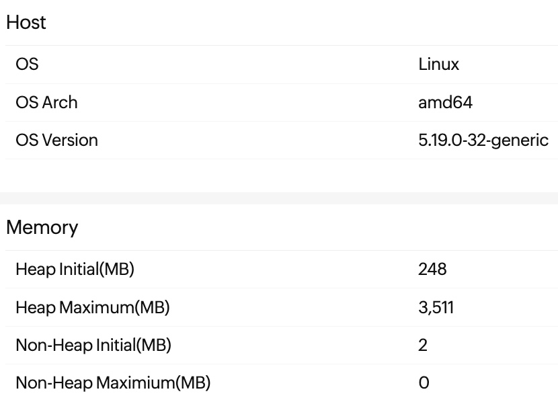Click the word Heap in Heap Maximum(MB)
The image size is (558, 402).
click(35, 308)
